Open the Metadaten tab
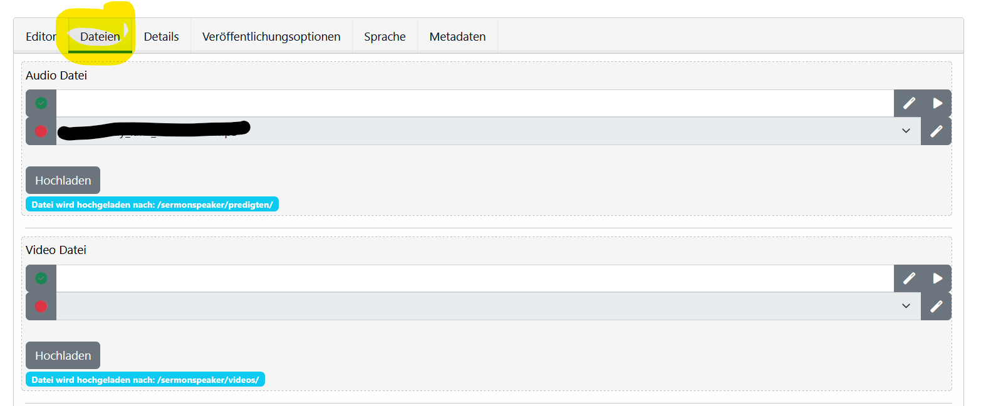Viewport: 981px width, 406px height. [x=457, y=37]
